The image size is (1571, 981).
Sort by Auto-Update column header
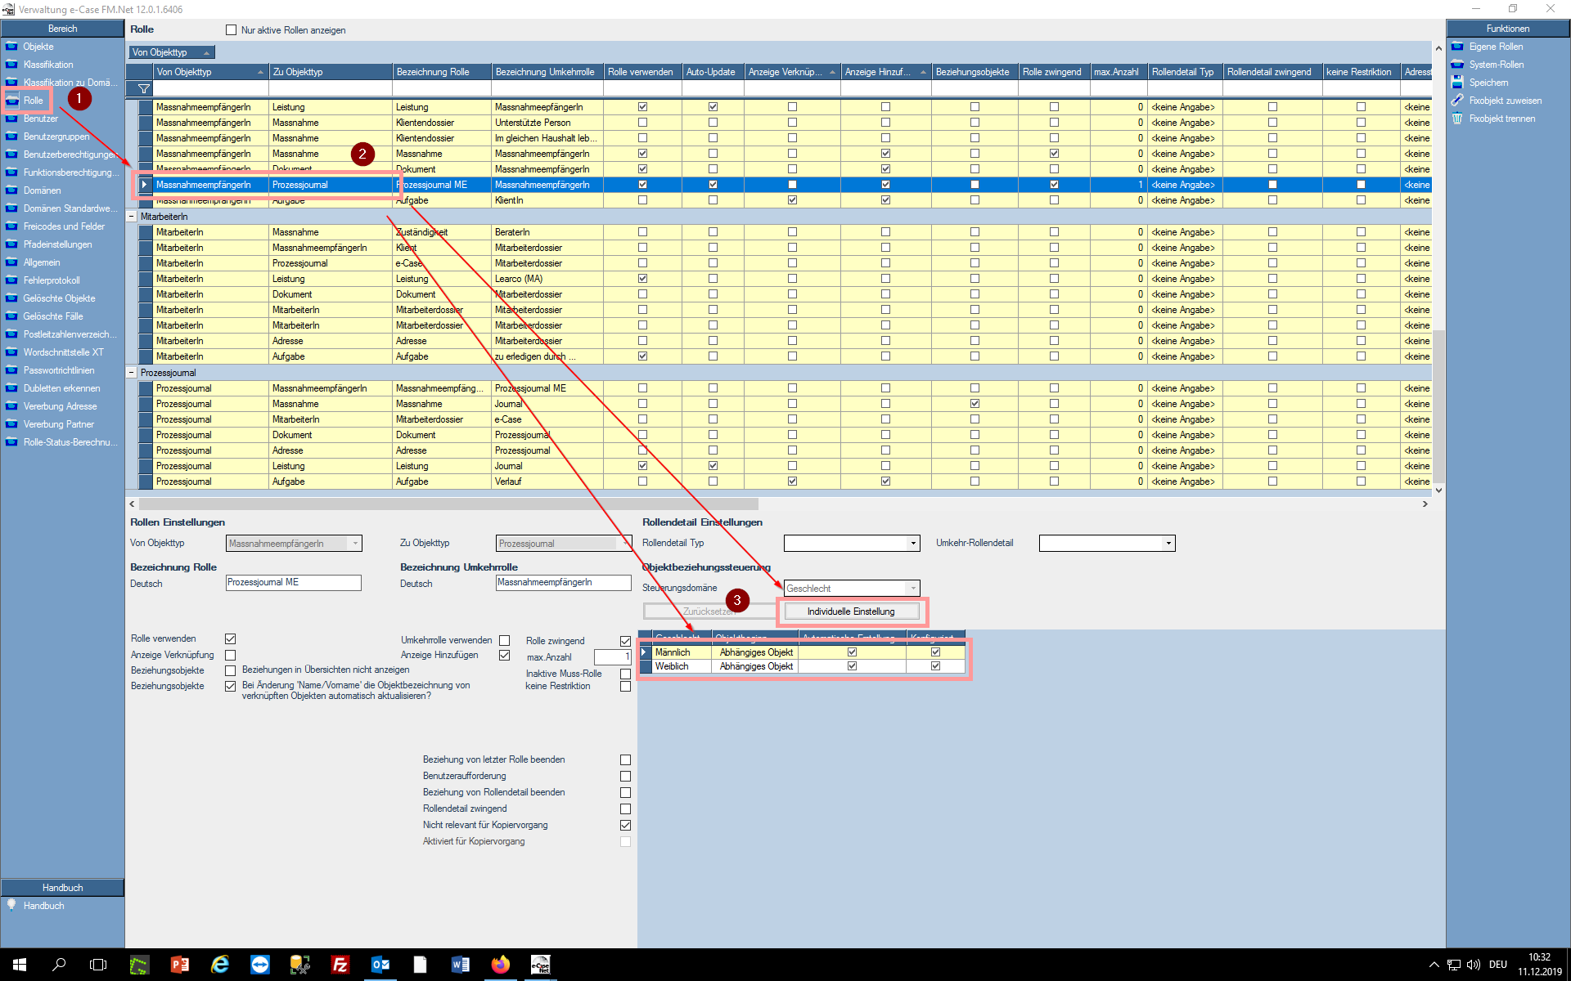[713, 72]
